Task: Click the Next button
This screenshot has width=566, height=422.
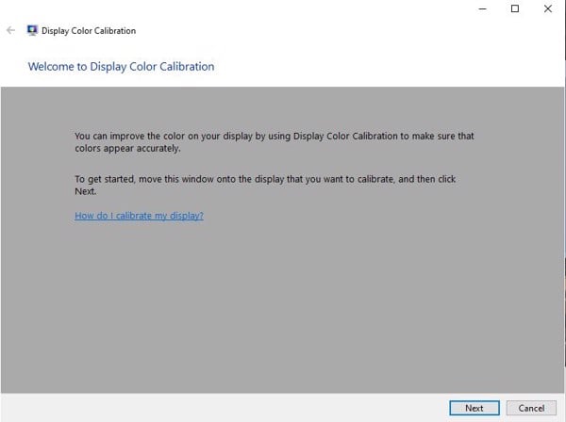Action: [x=474, y=408]
